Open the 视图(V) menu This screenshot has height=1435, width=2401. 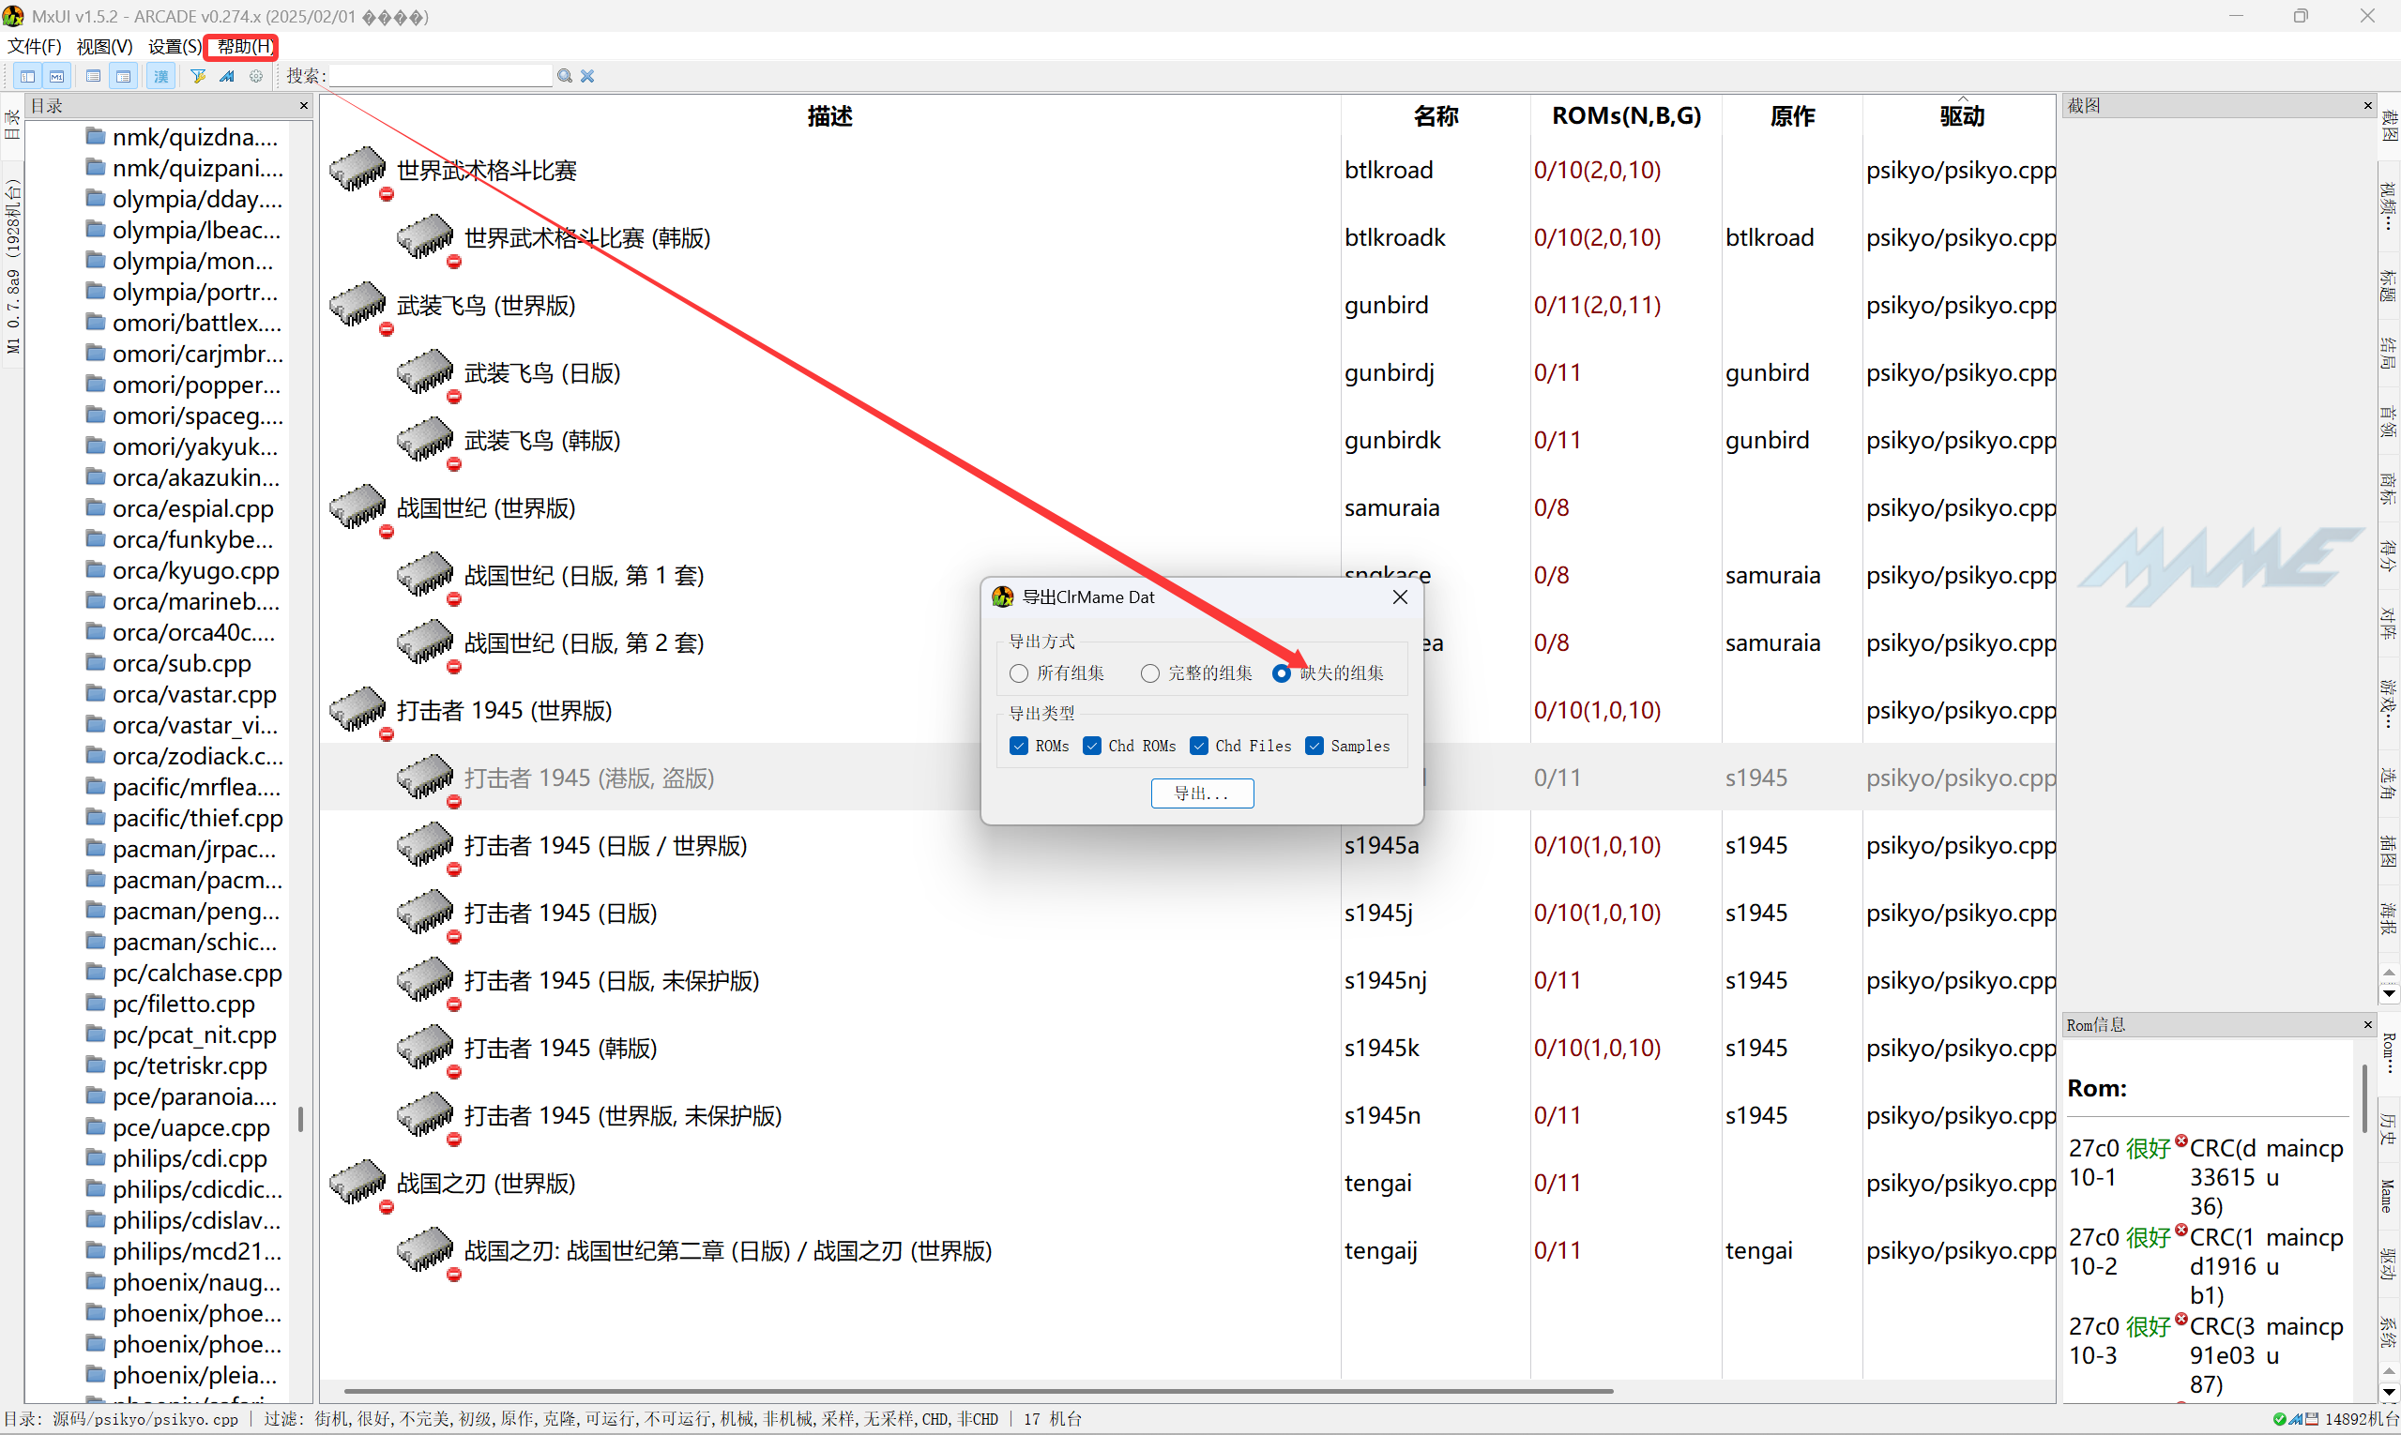pyautogui.click(x=104, y=46)
